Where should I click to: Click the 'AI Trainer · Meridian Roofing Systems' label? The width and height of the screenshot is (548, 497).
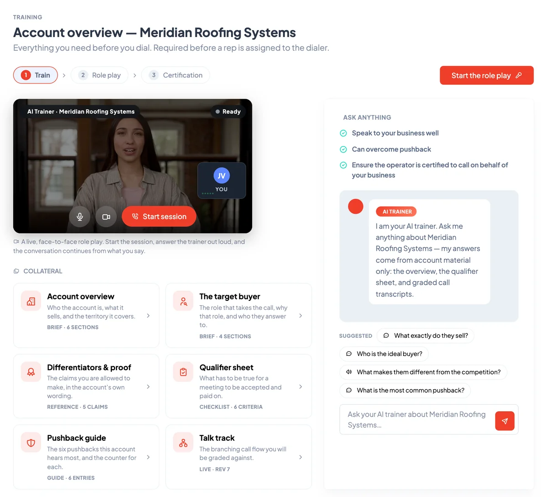coord(81,111)
